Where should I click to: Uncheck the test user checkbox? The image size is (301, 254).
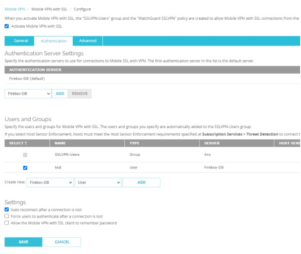point(25,168)
